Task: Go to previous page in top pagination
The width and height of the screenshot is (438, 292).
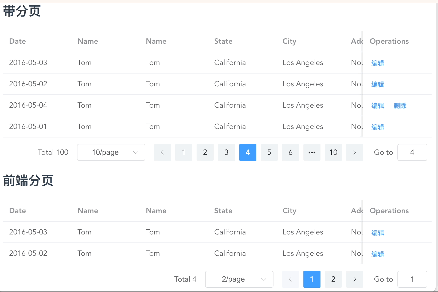Action: [x=162, y=152]
